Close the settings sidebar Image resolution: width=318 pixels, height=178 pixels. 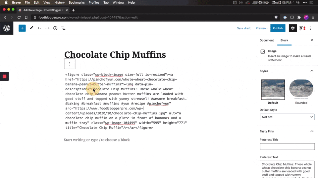(x=312, y=40)
